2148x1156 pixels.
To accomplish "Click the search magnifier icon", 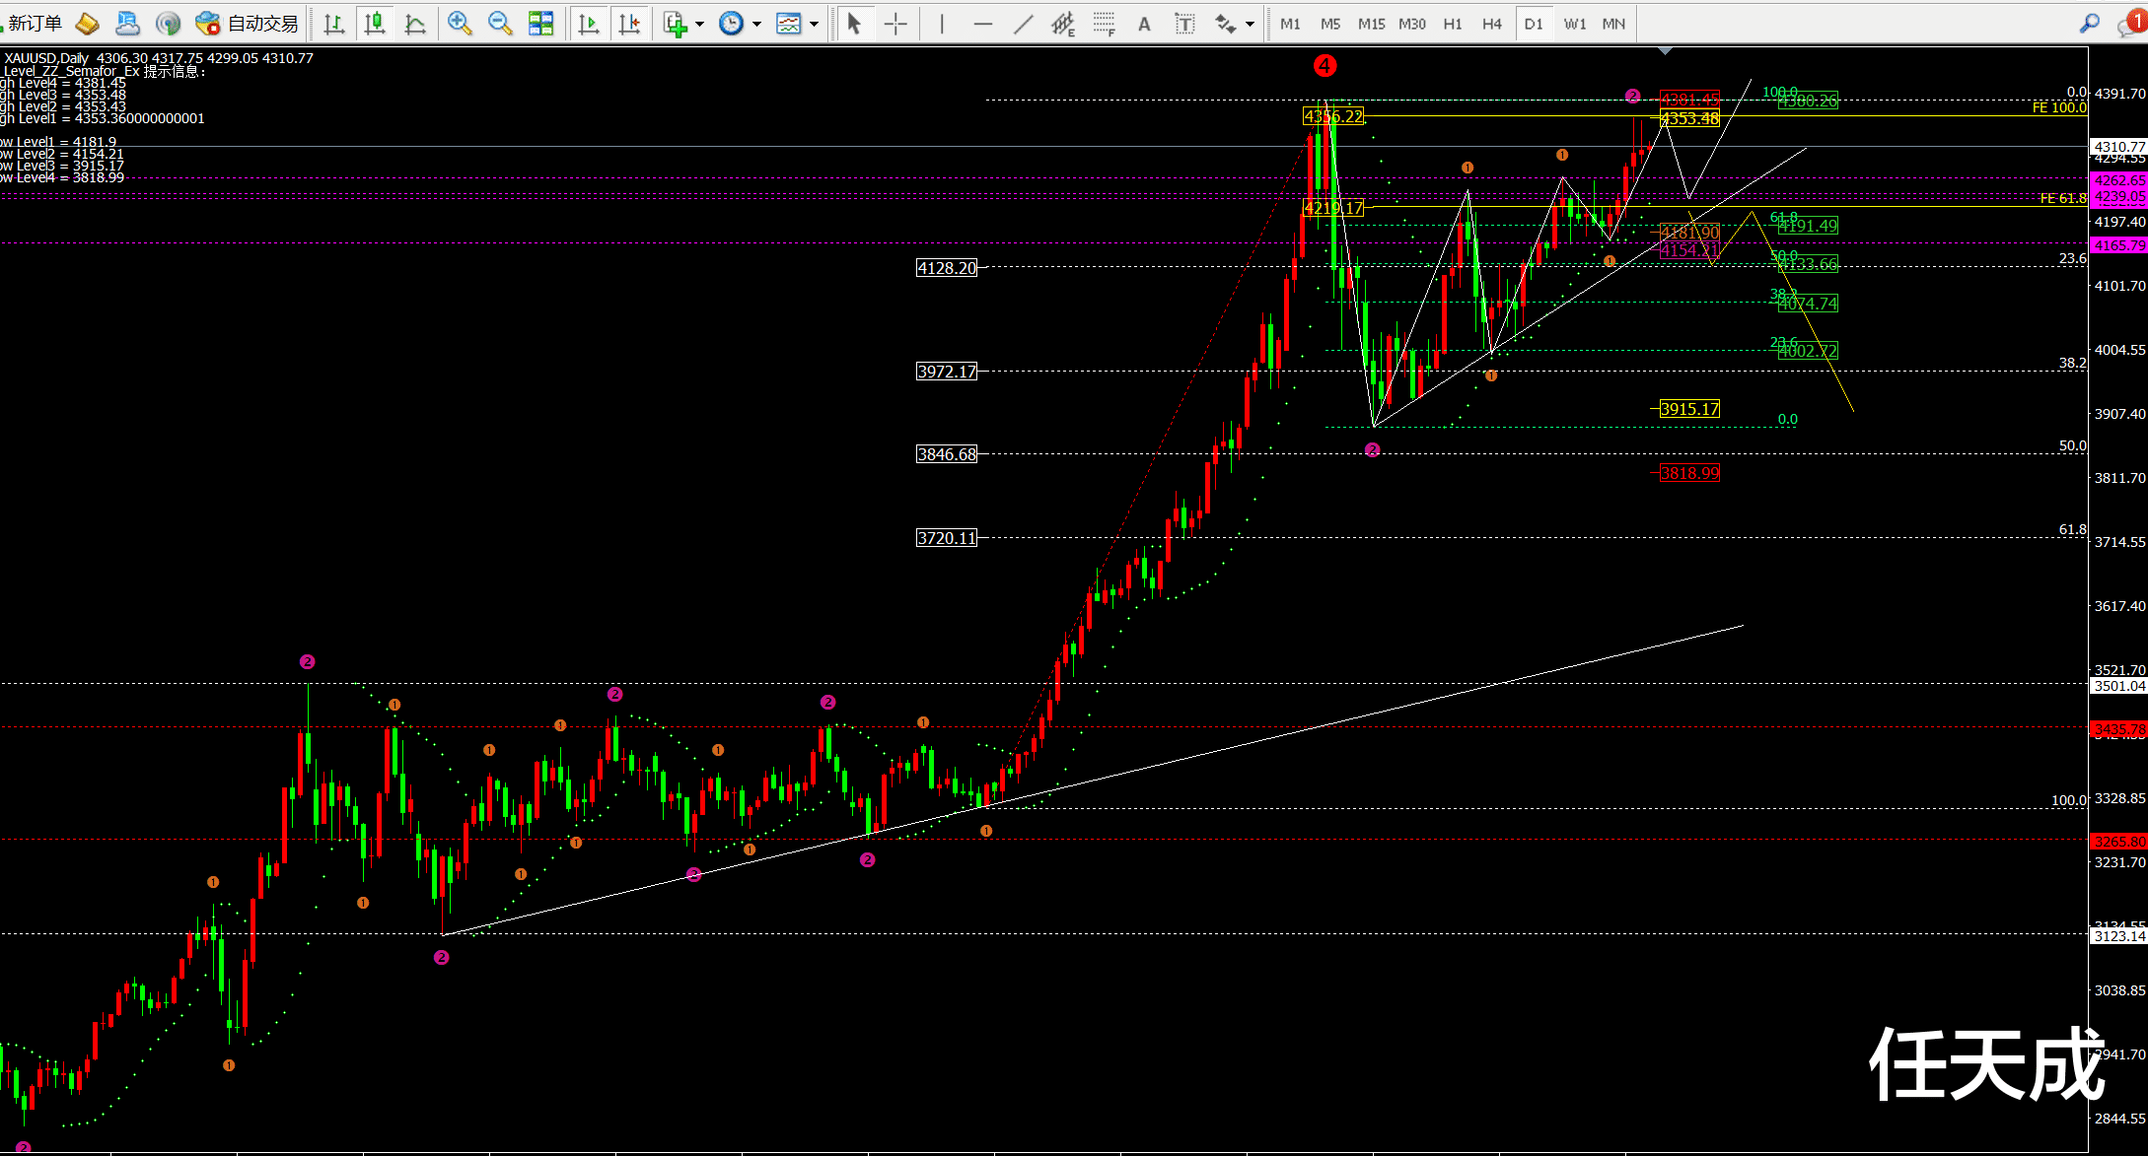I will 2089,23.
